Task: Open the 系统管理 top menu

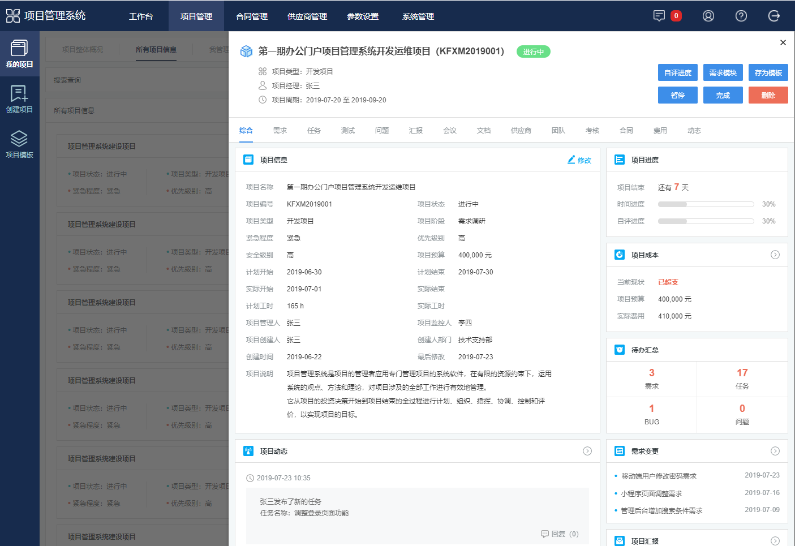Action: click(x=418, y=16)
